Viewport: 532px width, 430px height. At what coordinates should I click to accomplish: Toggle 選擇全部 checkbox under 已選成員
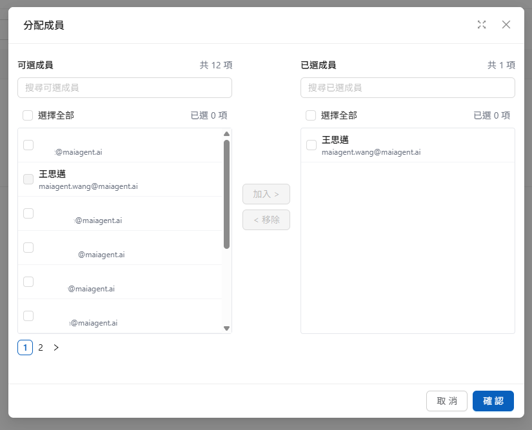pyautogui.click(x=311, y=115)
